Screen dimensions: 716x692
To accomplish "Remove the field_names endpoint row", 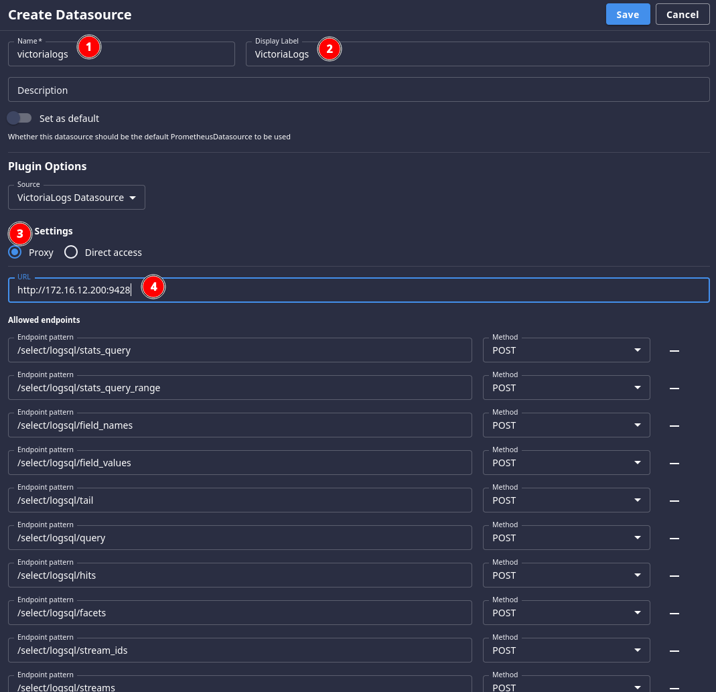I will [674, 425].
